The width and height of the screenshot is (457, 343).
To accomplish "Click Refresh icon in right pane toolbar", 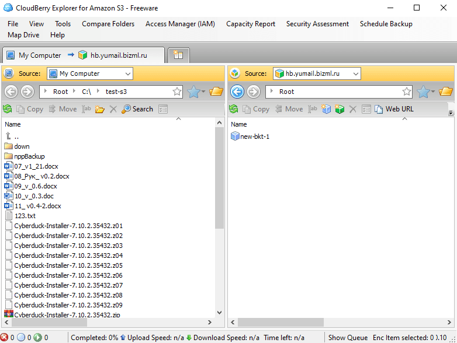I will coord(233,109).
